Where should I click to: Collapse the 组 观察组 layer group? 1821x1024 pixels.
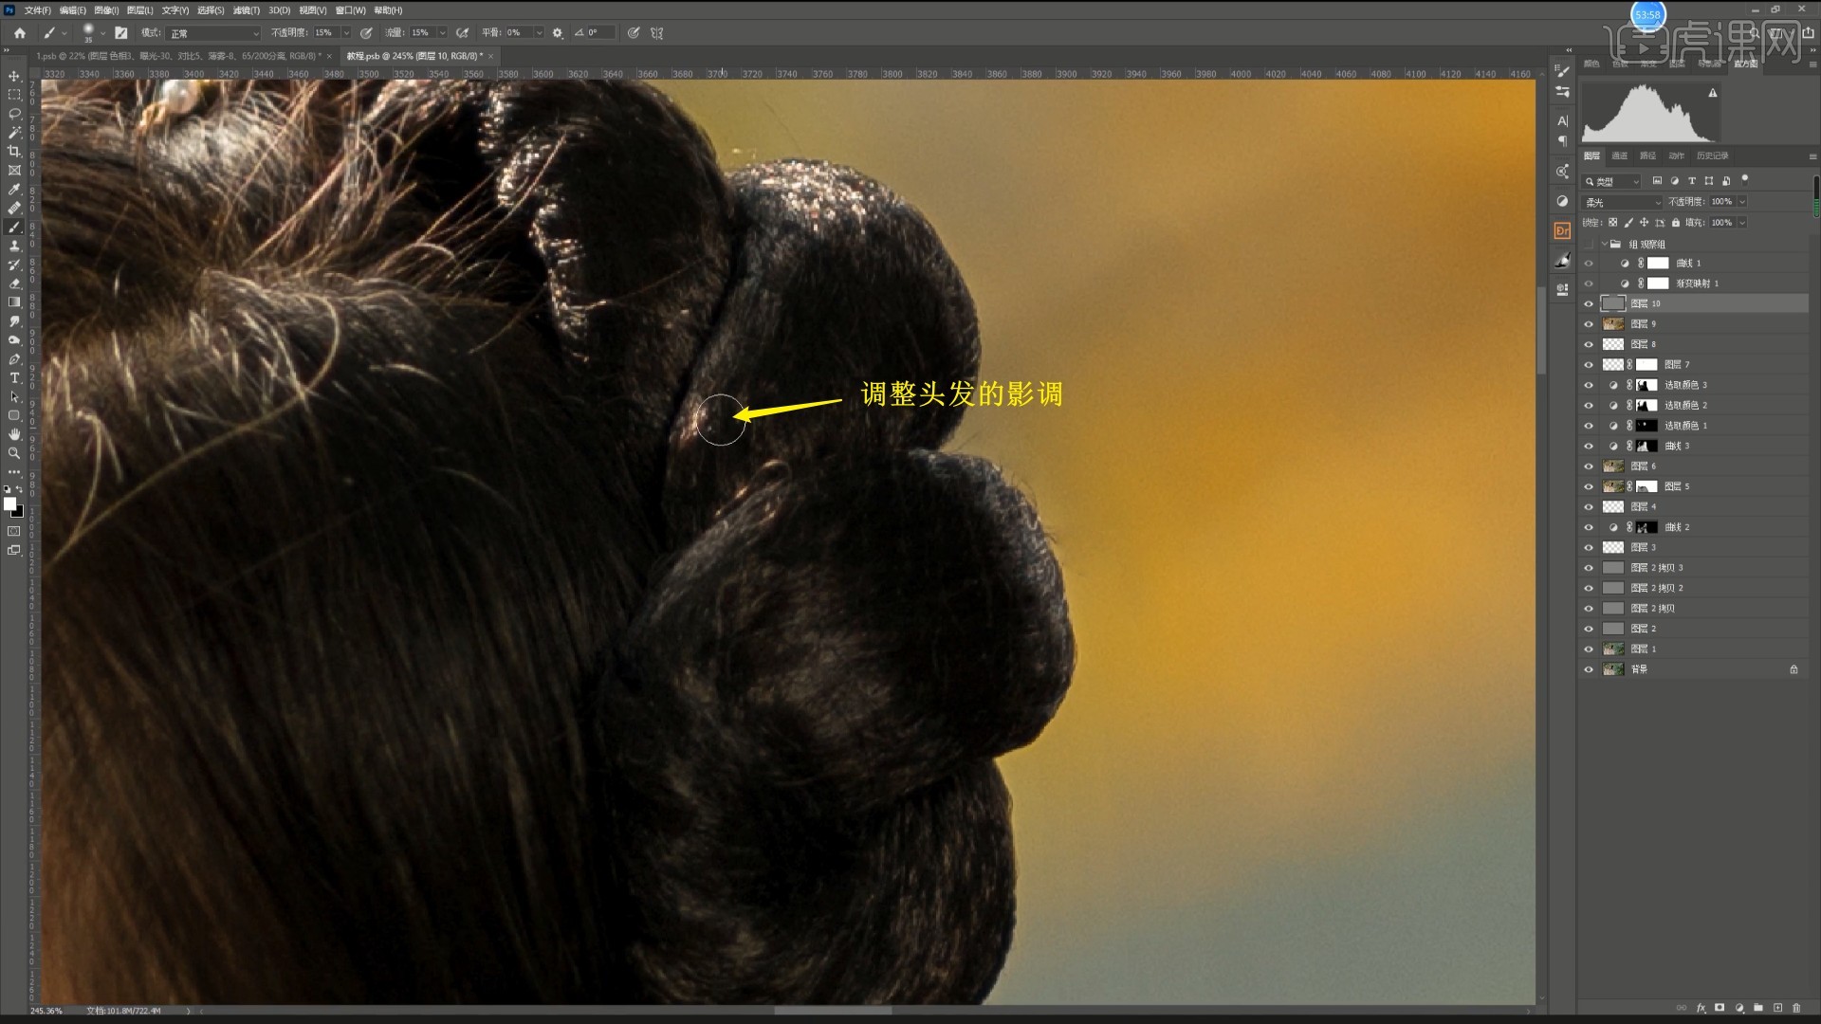[x=1604, y=244]
